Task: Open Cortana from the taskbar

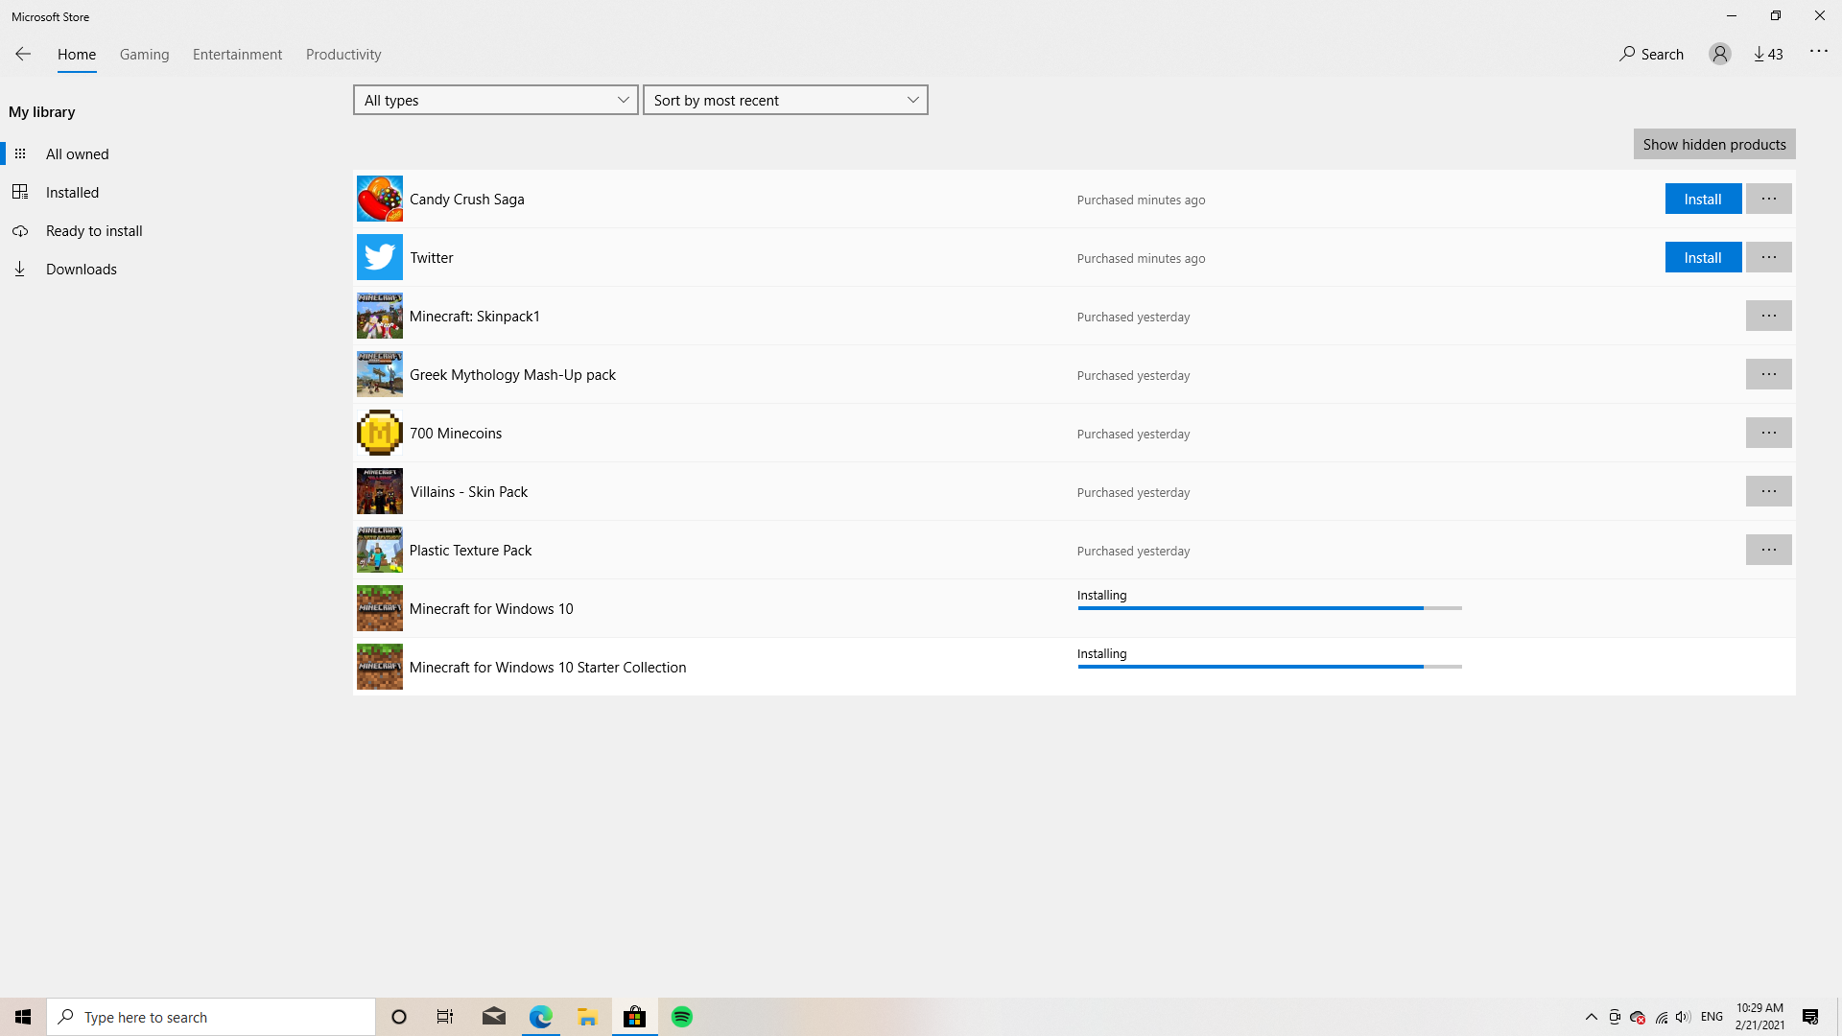Action: click(x=399, y=1017)
